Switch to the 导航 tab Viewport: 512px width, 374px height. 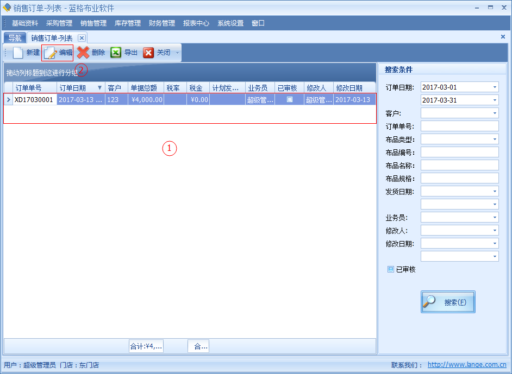15,38
